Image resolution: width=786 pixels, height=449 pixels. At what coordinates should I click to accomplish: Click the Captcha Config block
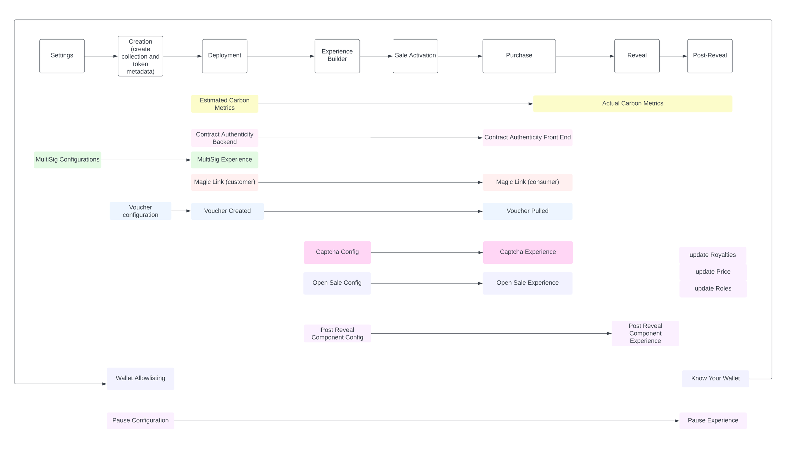[x=337, y=252]
